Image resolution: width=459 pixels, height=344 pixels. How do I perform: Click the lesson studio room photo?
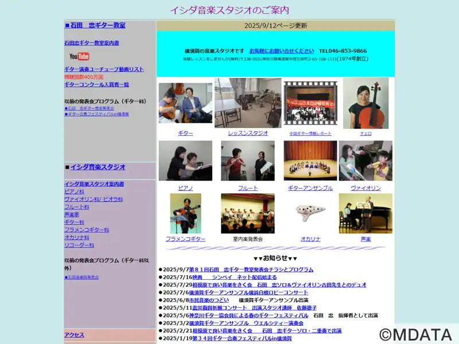click(248, 103)
